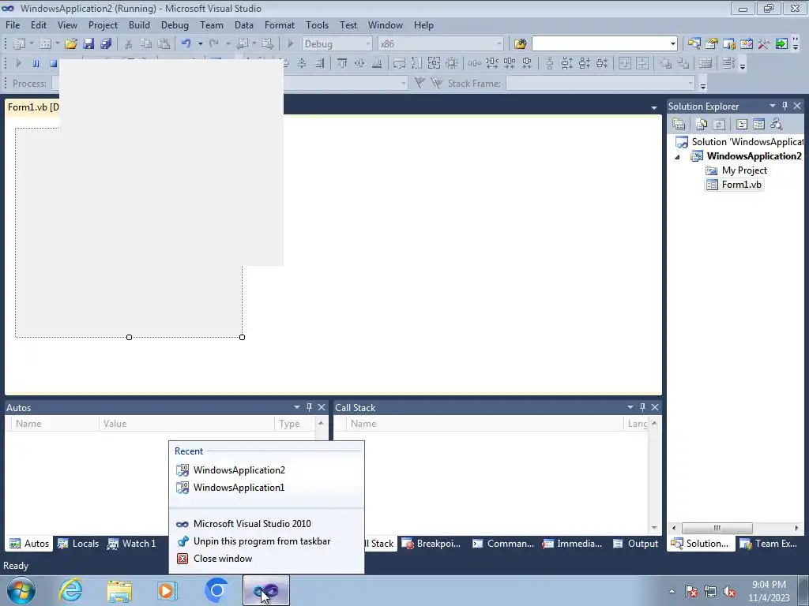Screen dimensions: 809x606
Task: Open Toolbox icon with crossed tools
Action: [x=764, y=44]
